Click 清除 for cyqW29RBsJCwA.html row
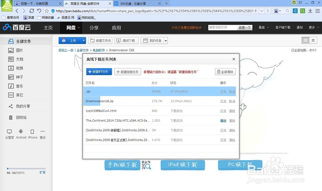 pyautogui.click(x=232, y=111)
